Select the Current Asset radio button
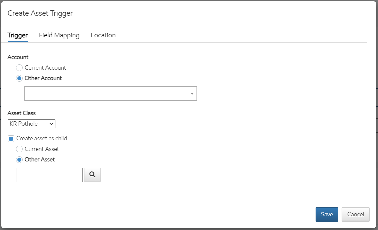The width and height of the screenshot is (378, 230). pyautogui.click(x=19, y=149)
